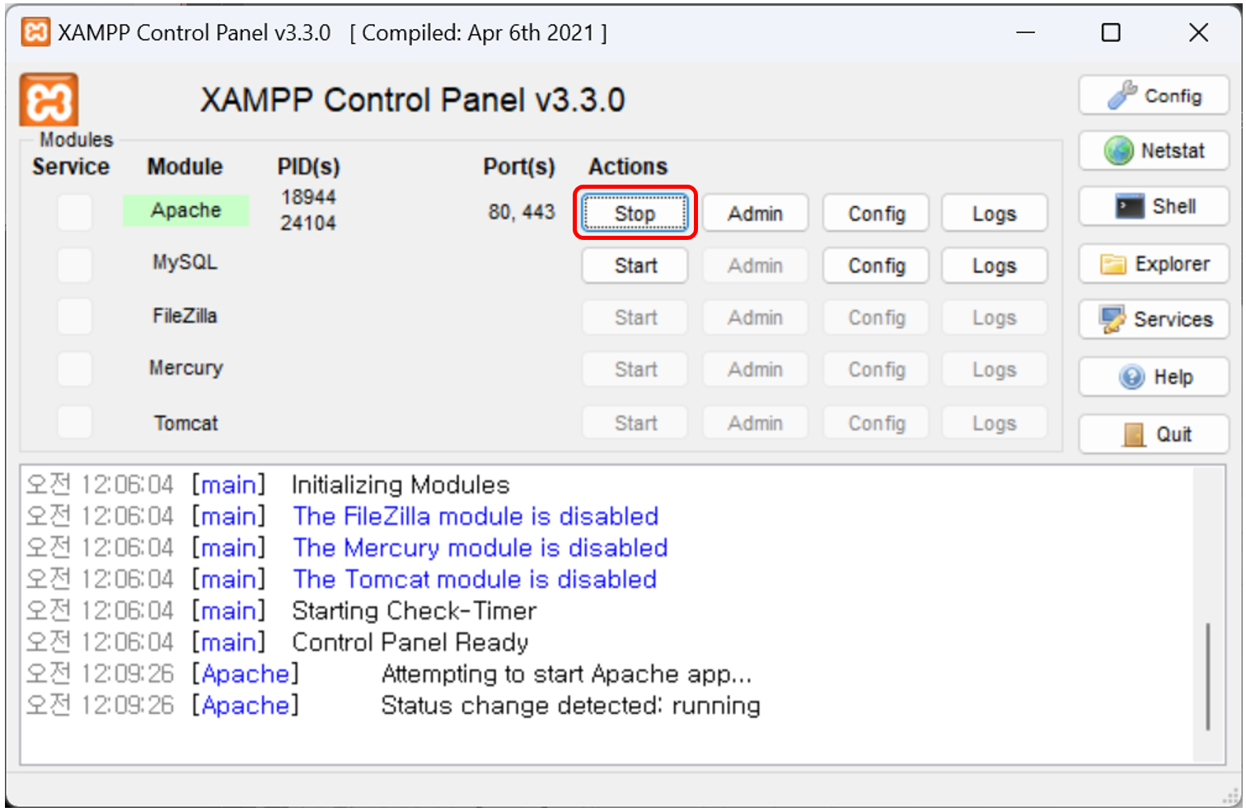Click 'Status change detected: running' log line
The height and width of the screenshot is (812, 1246).
[570, 706]
